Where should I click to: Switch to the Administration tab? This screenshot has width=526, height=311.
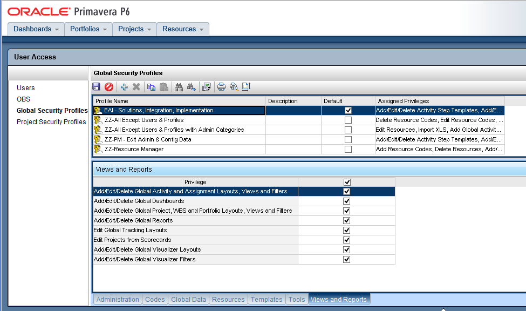tap(117, 299)
